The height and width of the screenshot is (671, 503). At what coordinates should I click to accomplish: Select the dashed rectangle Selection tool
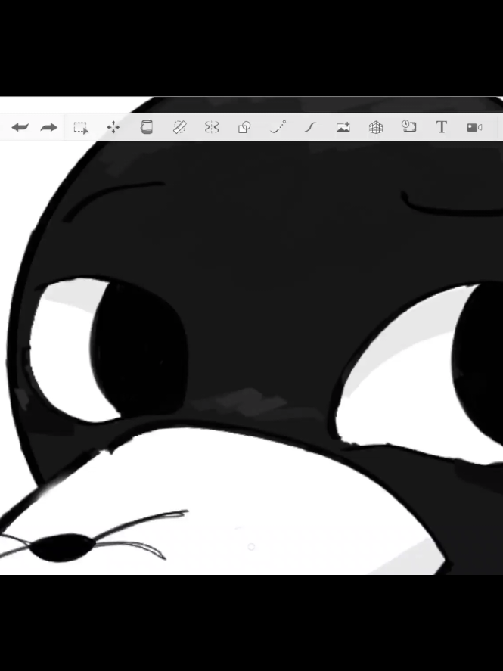(81, 128)
